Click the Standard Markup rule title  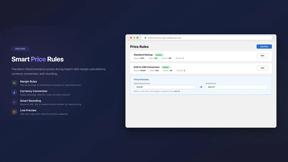pyautogui.click(x=143, y=55)
